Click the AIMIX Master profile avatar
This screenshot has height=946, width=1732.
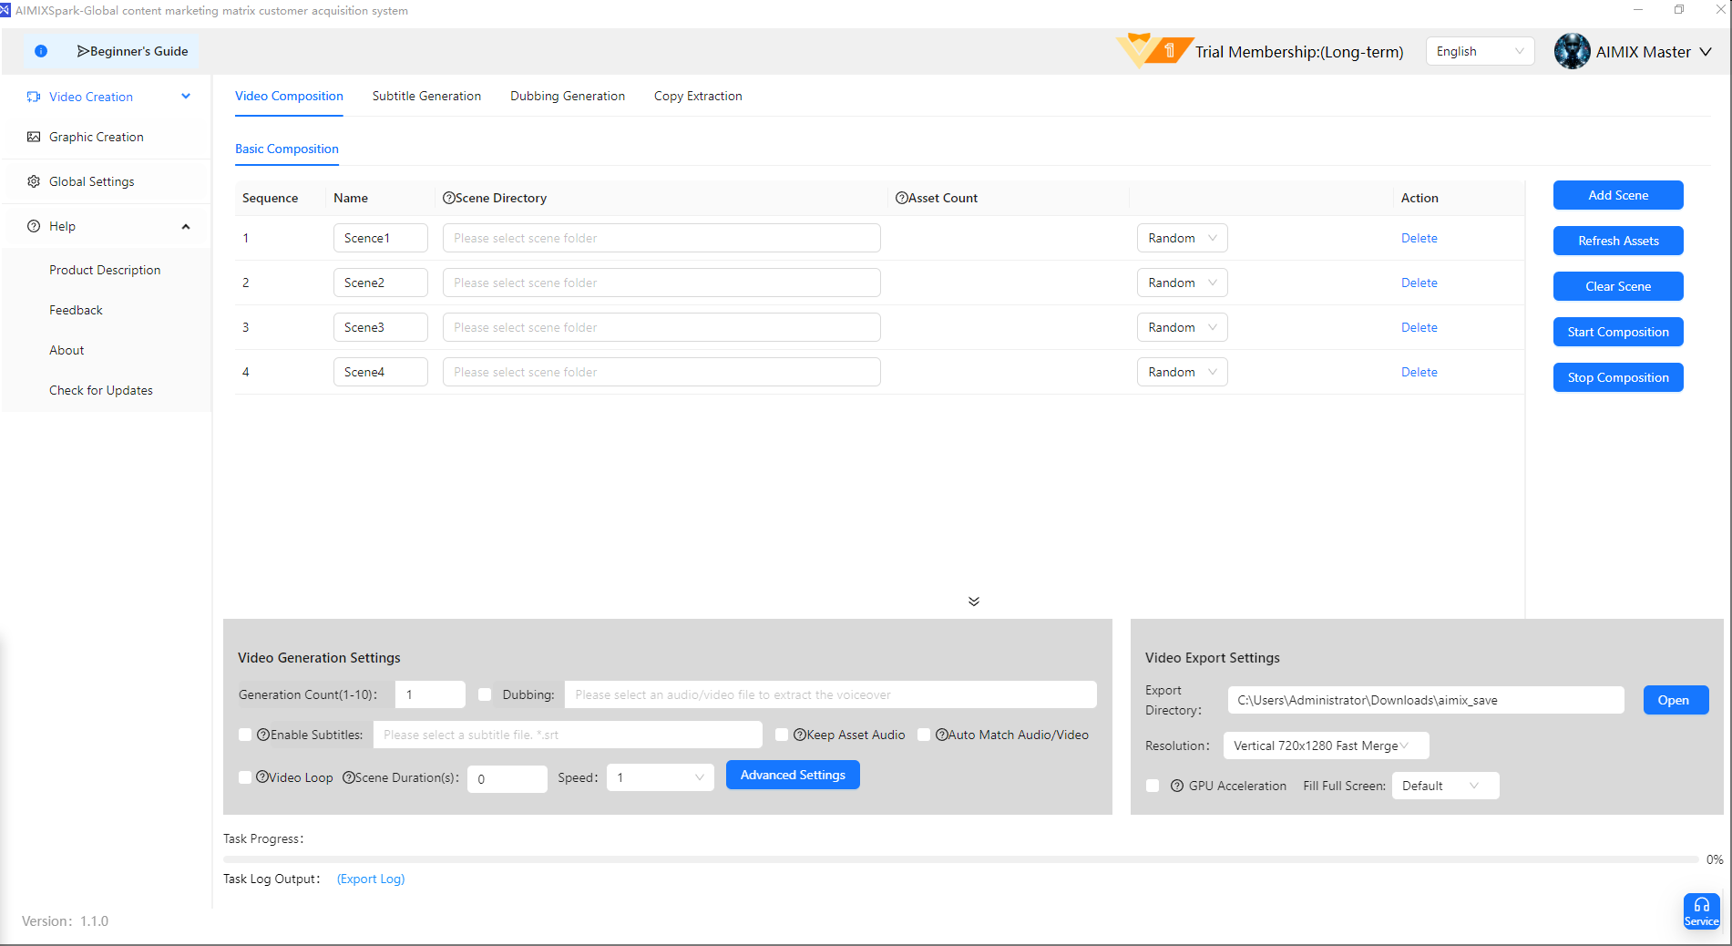pos(1572,52)
